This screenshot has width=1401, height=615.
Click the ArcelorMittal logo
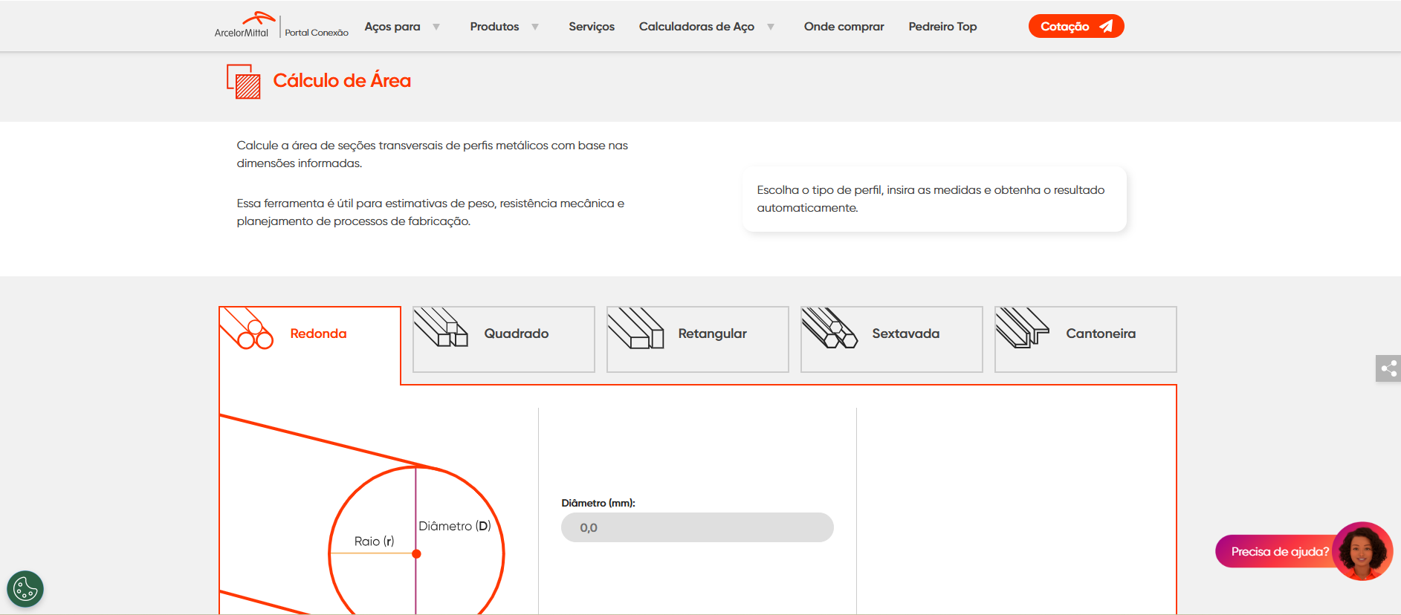pos(244,25)
